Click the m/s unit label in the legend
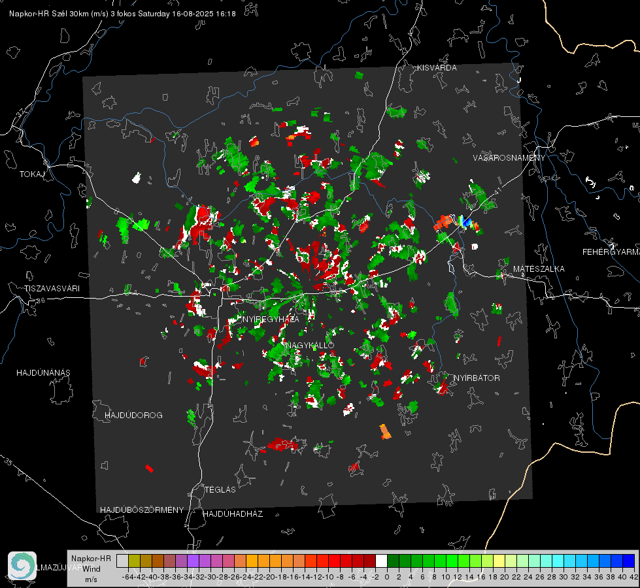Image resolution: width=640 pixels, height=588 pixels. 91,580
